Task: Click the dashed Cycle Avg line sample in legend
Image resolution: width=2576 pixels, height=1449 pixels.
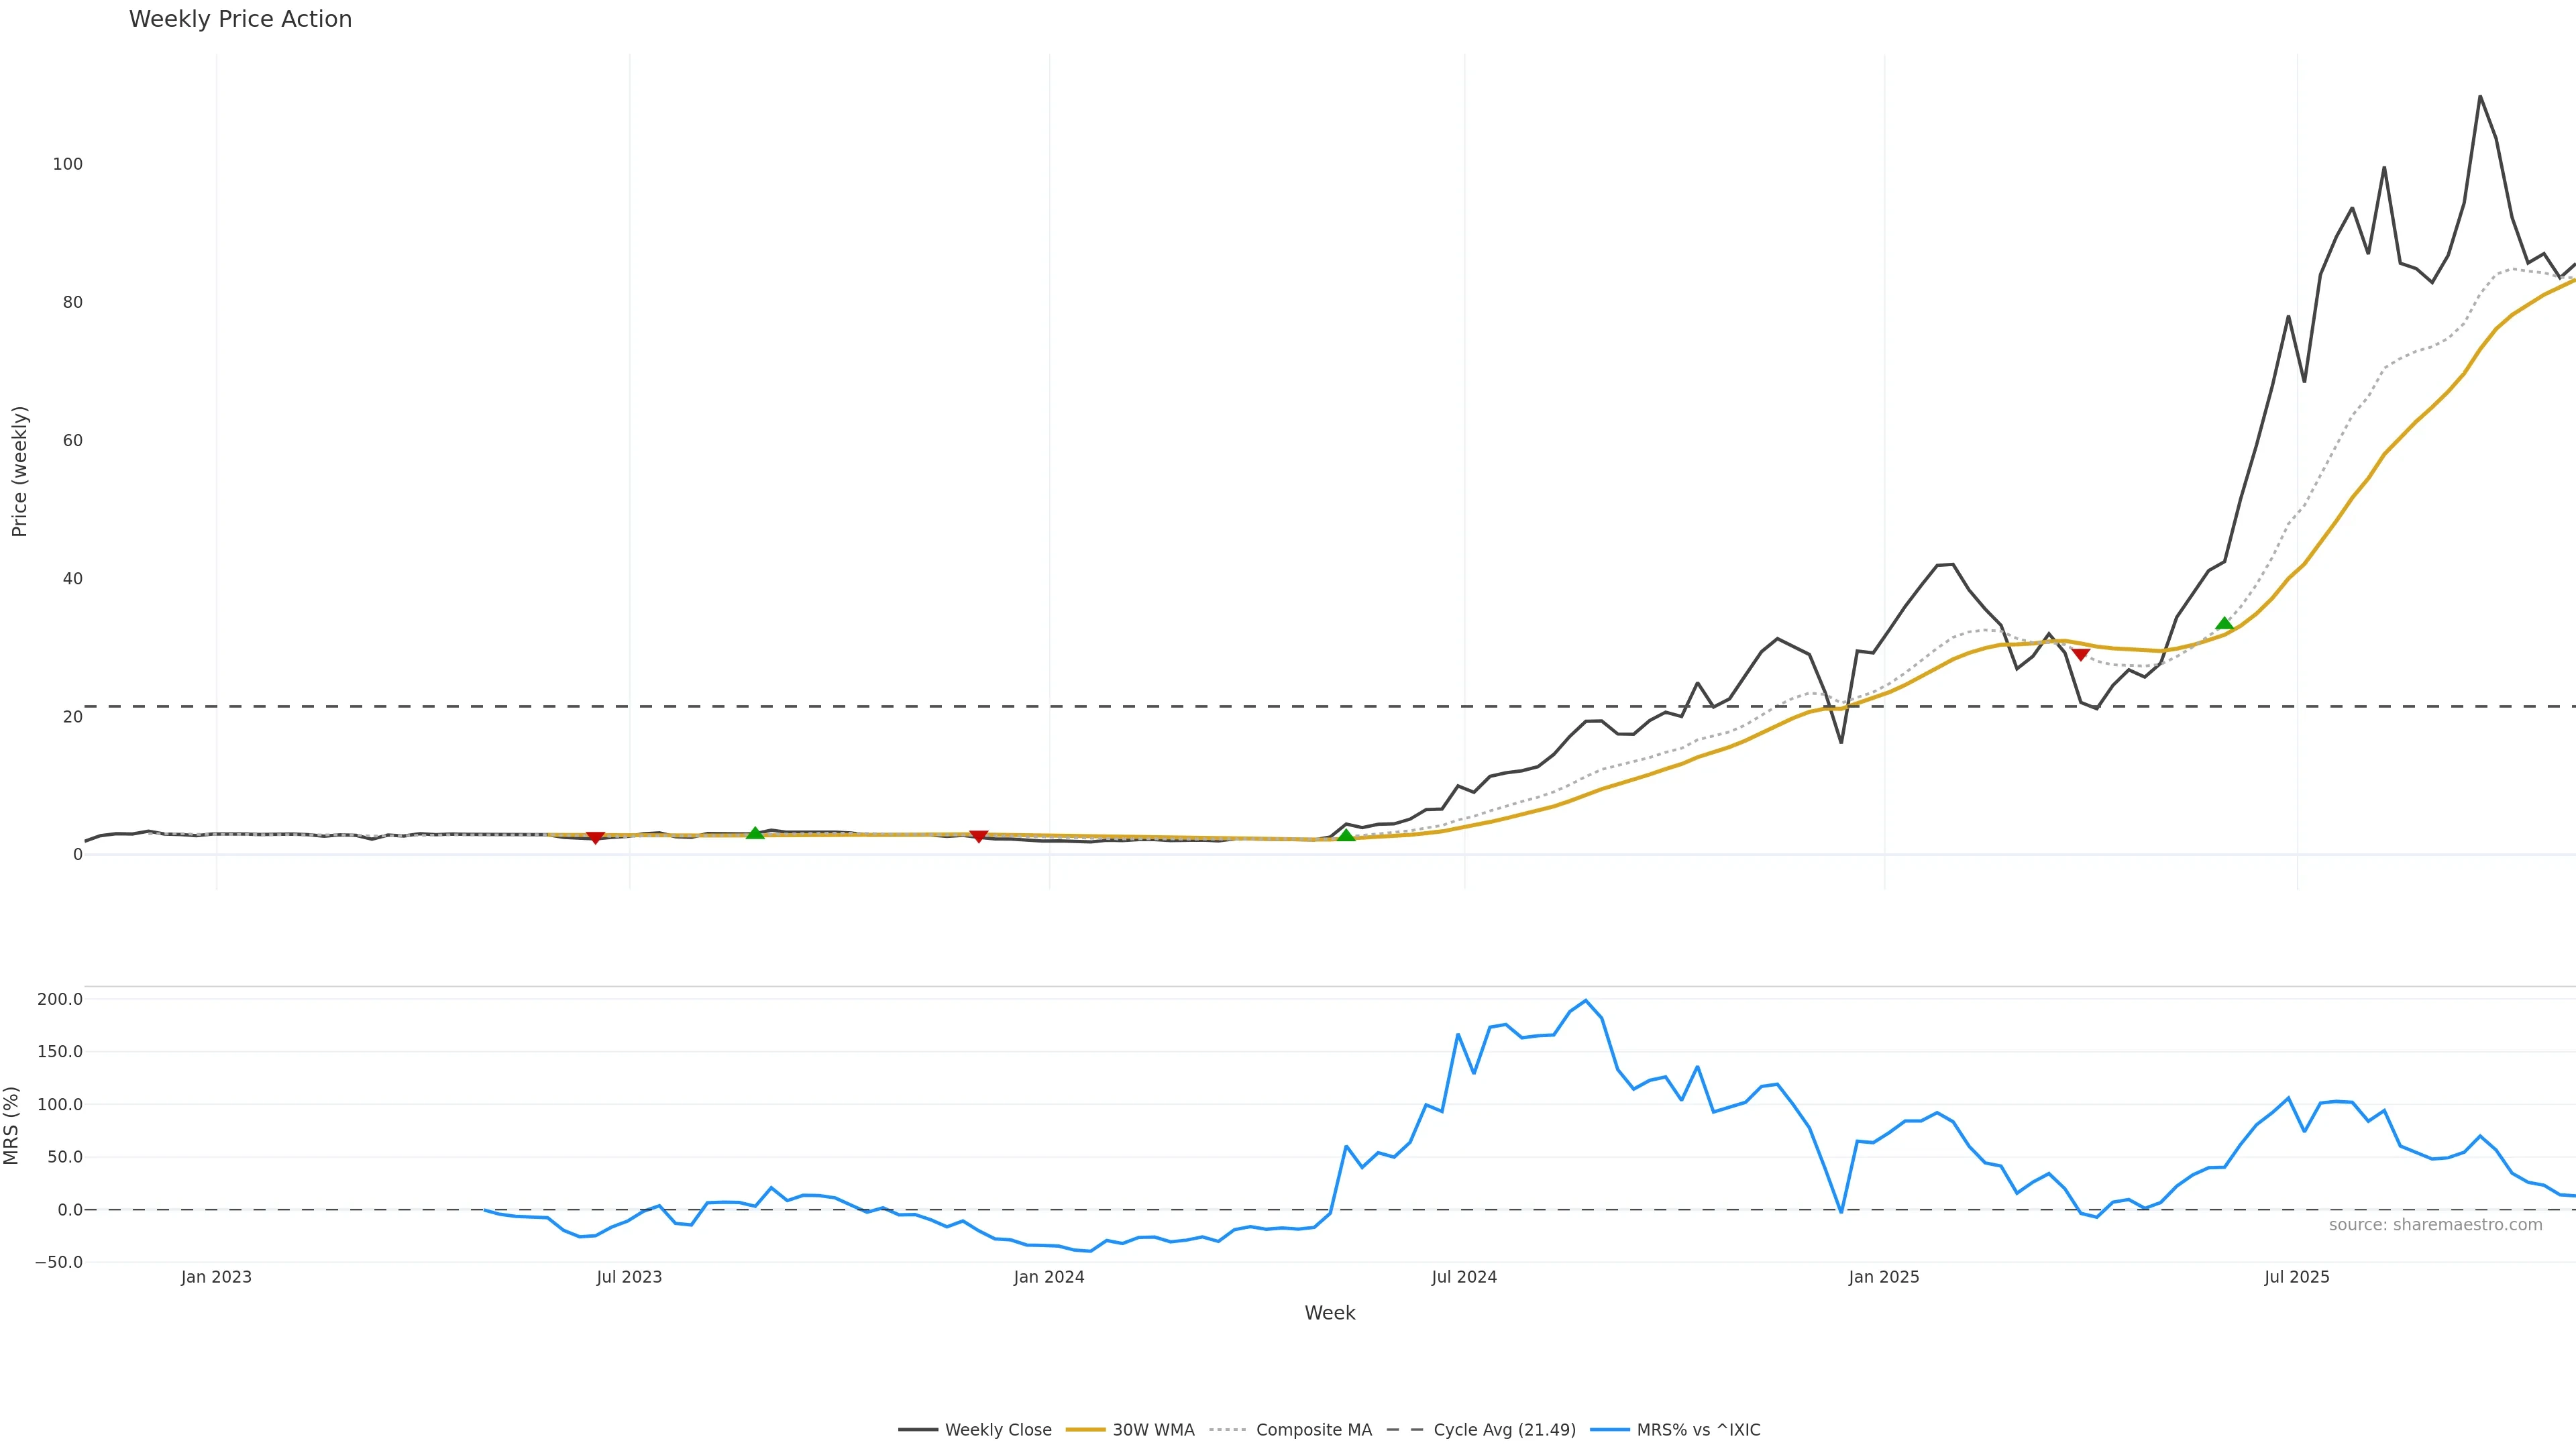Action: [1405, 1430]
